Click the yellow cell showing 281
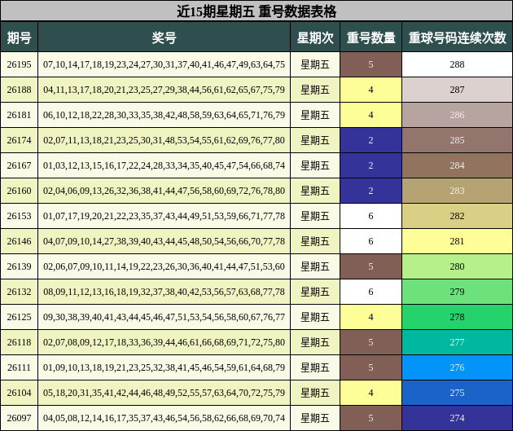 coord(457,241)
